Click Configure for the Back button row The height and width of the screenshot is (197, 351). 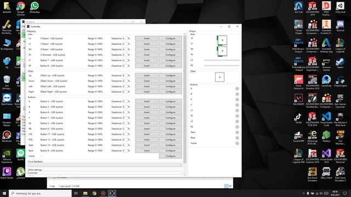(x=171, y=150)
